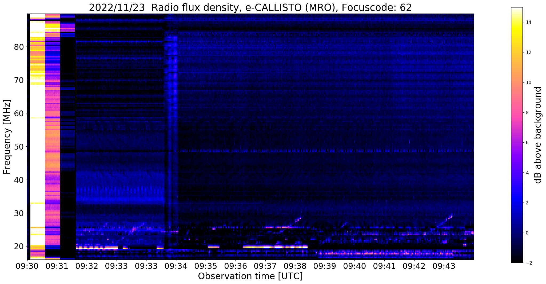Click the colorbar tick labeled 12
The height and width of the screenshot is (284, 546).
tap(528, 52)
